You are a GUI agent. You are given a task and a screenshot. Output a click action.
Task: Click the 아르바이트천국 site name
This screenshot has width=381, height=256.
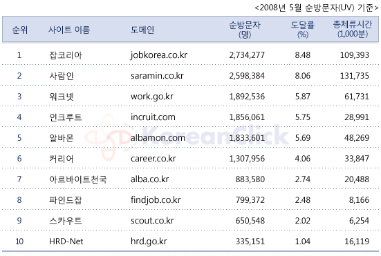coord(77,179)
